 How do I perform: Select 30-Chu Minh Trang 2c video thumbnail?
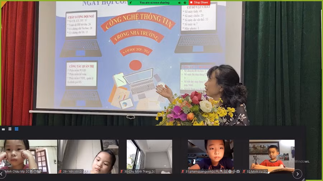149,157
